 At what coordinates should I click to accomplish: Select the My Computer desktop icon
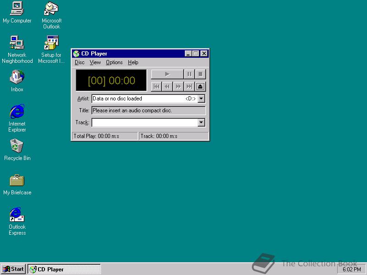tap(17, 12)
